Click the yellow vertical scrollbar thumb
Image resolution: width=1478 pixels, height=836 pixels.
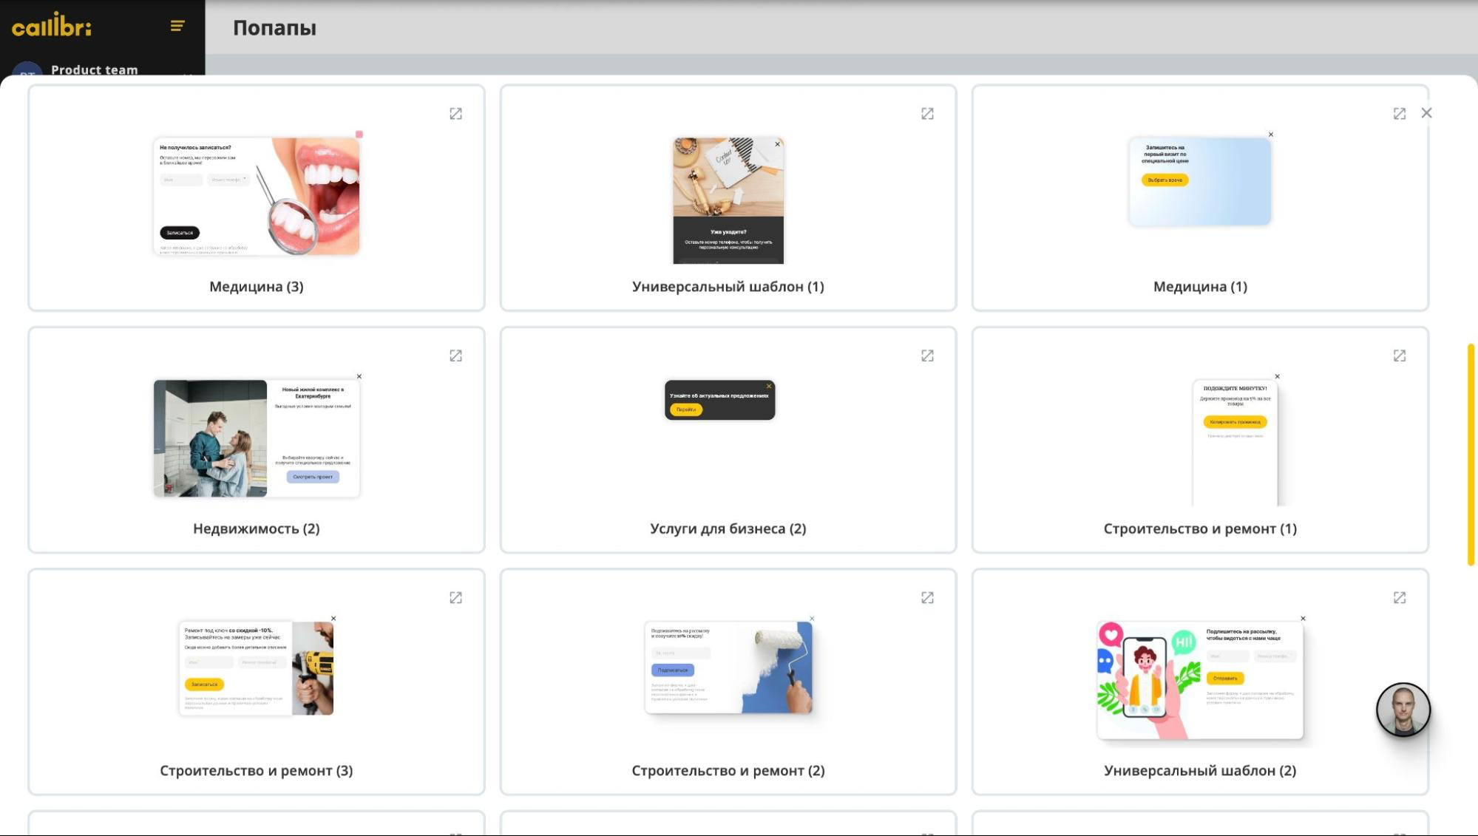[x=1471, y=455]
